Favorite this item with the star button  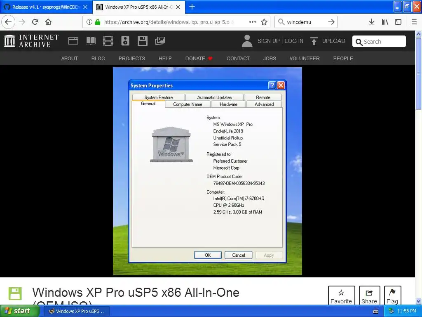click(341, 296)
